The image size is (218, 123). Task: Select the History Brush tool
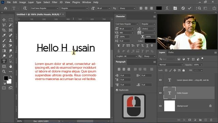click(x=4, y=45)
